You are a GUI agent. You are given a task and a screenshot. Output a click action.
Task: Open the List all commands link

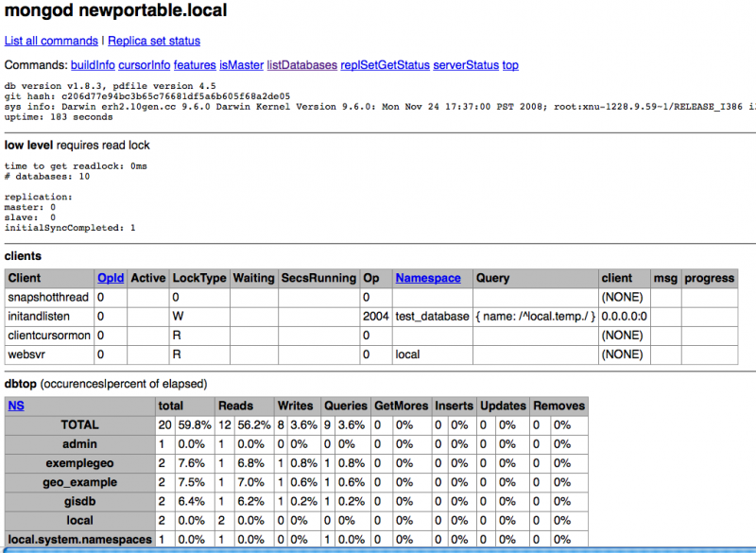[x=51, y=42]
